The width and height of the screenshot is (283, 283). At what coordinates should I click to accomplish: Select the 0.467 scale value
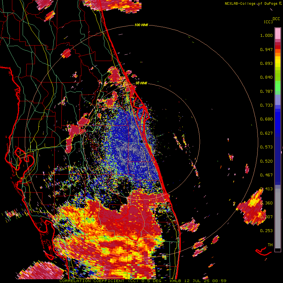click(x=266, y=175)
